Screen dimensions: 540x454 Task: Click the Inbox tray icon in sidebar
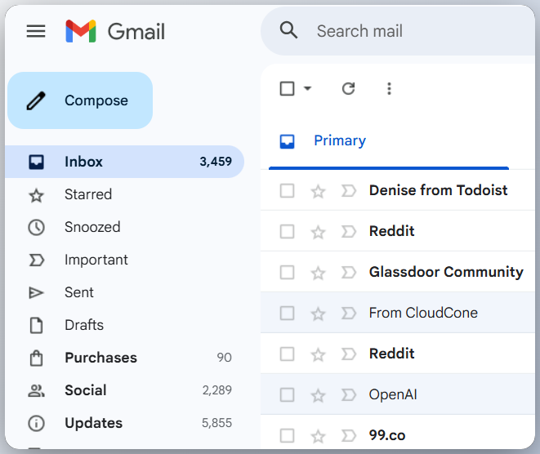(x=36, y=162)
